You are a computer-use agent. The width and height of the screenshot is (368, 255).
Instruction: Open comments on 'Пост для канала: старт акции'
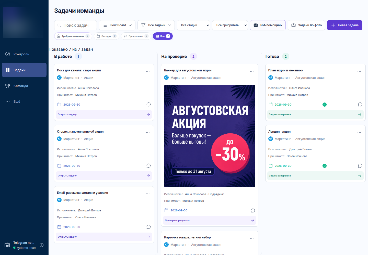(148, 105)
